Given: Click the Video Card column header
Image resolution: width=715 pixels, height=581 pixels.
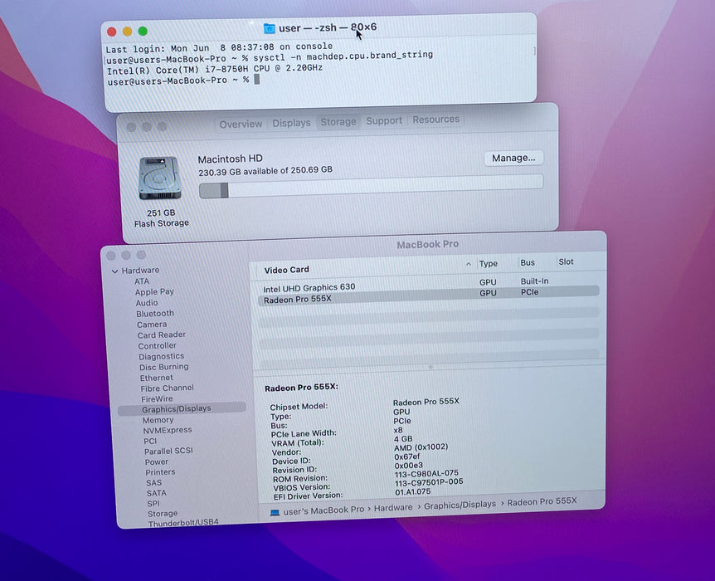Looking at the screenshot, I should (x=287, y=270).
